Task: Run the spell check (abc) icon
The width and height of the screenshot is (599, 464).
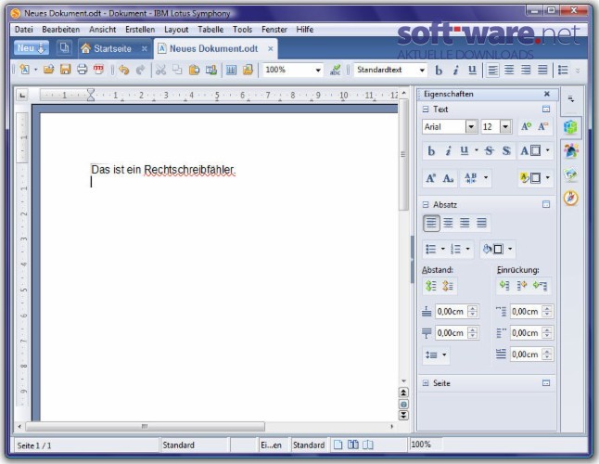Action: click(x=335, y=70)
